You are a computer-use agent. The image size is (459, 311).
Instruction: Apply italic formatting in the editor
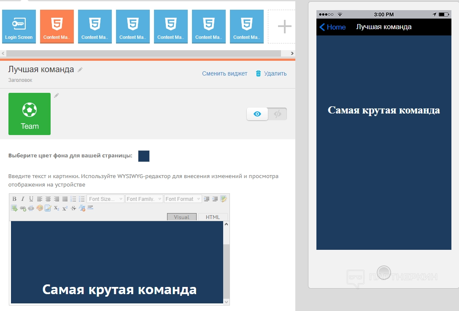click(x=23, y=199)
